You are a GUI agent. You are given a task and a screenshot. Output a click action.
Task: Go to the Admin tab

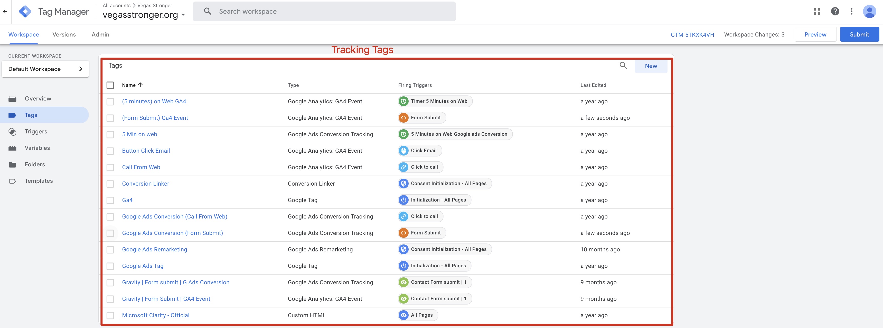click(100, 35)
